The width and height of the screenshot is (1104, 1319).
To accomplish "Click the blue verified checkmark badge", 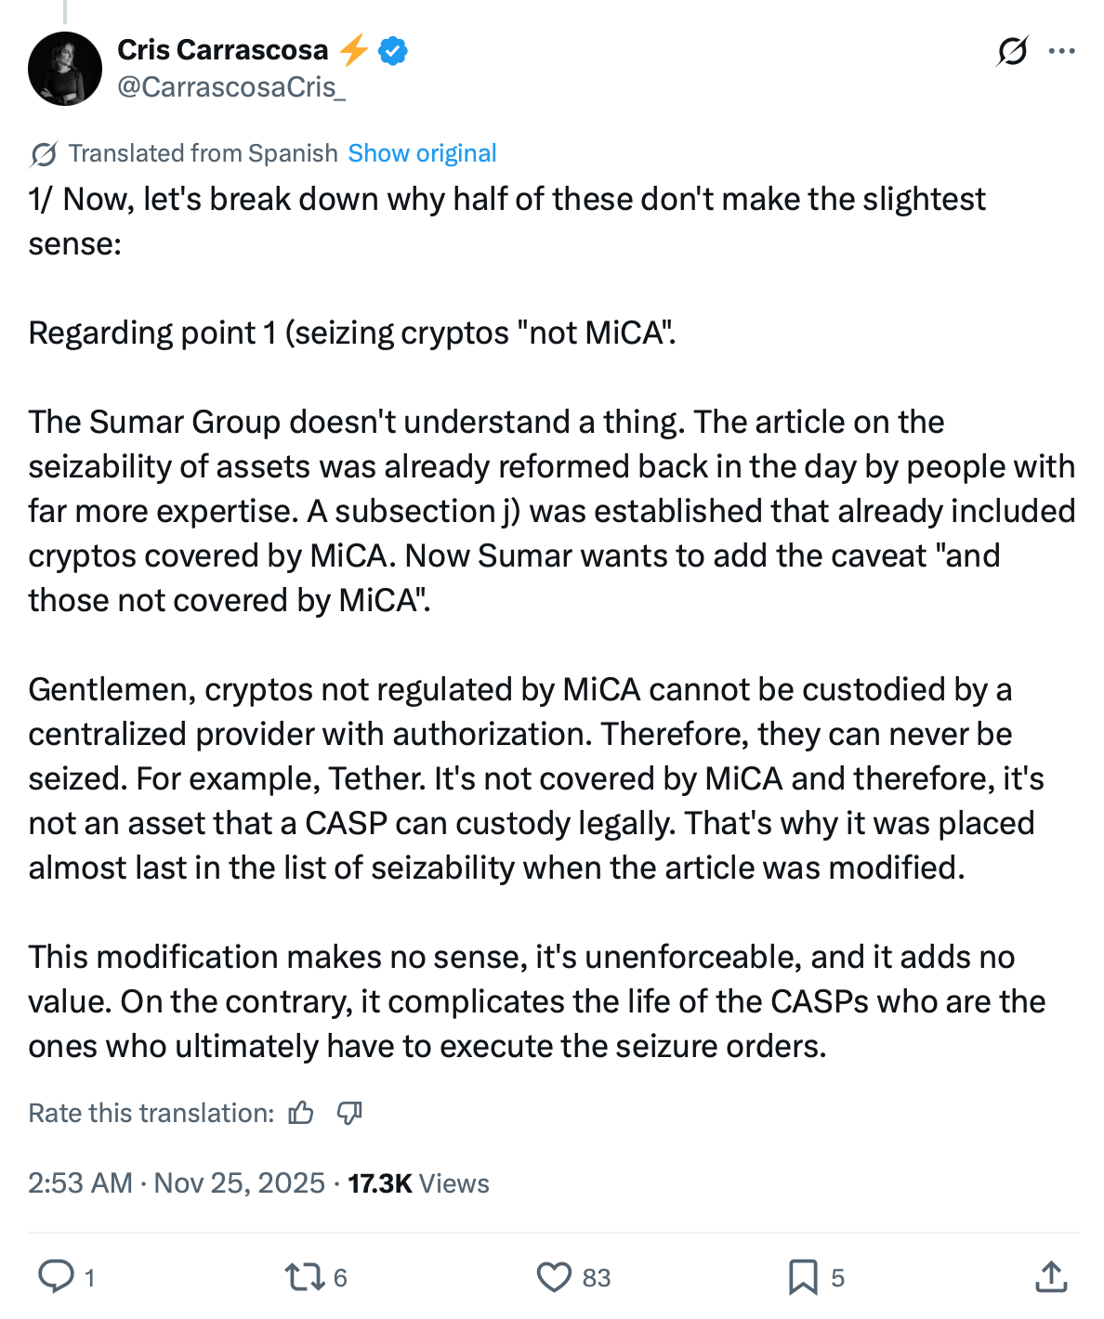I will pos(394,50).
